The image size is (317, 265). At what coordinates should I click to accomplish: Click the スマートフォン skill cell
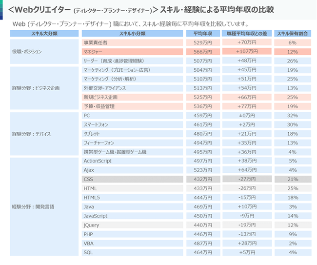pos(132,125)
